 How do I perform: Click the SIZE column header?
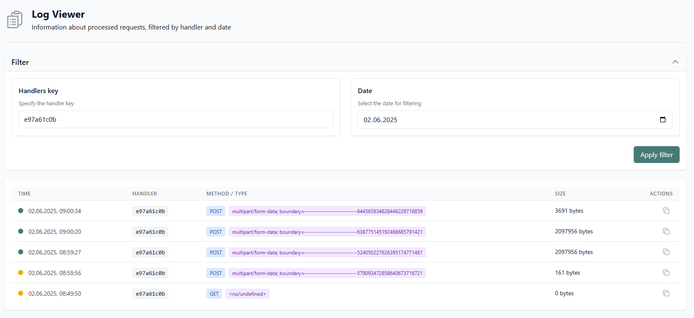pos(560,194)
